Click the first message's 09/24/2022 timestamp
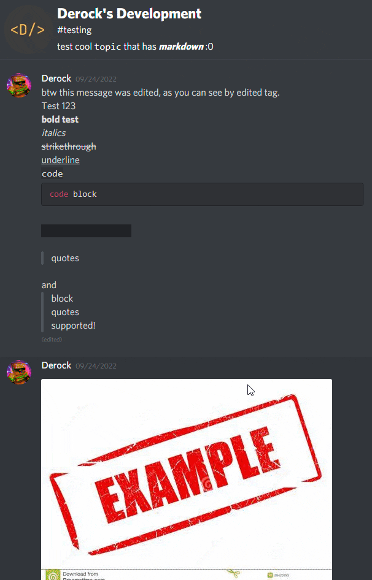The height and width of the screenshot is (580, 372). pyautogui.click(x=96, y=79)
